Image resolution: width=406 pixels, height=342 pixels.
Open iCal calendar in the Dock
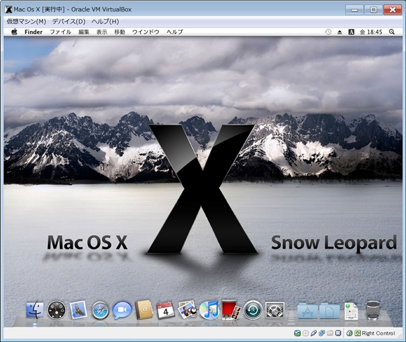166,310
